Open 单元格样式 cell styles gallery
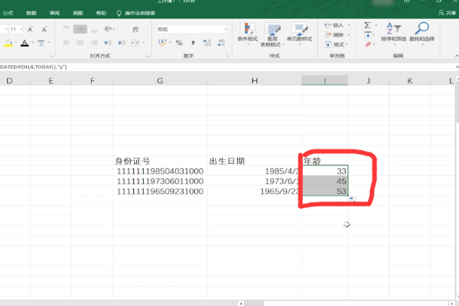Image resolution: width=459 pixels, height=306 pixels. coord(299,34)
